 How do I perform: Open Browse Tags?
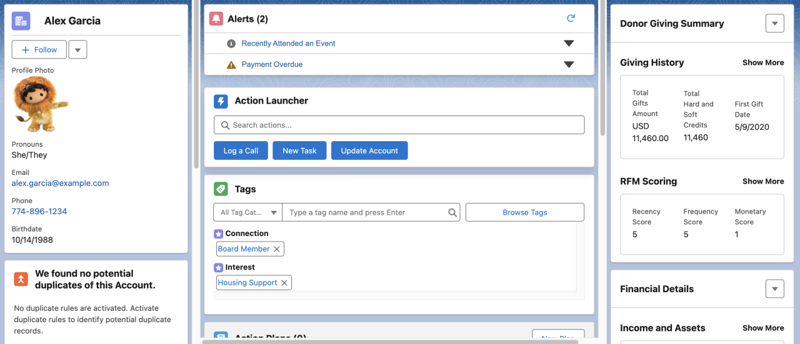[x=525, y=212]
